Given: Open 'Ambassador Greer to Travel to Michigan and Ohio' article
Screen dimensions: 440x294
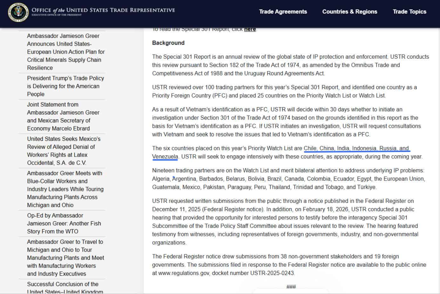Looking at the screenshot, I should pyautogui.click(x=65, y=258).
